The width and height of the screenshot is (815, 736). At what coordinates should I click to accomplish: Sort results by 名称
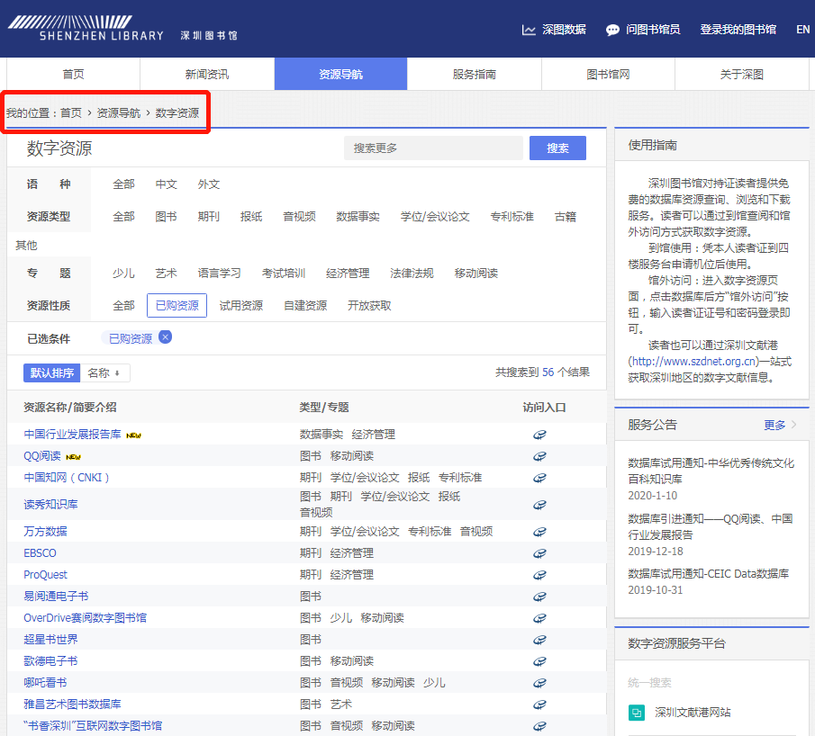104,372
